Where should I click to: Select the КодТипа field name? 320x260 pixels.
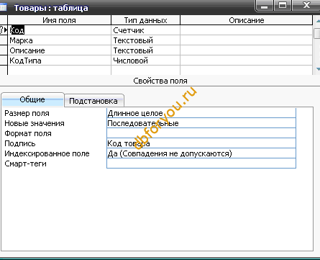60,60
